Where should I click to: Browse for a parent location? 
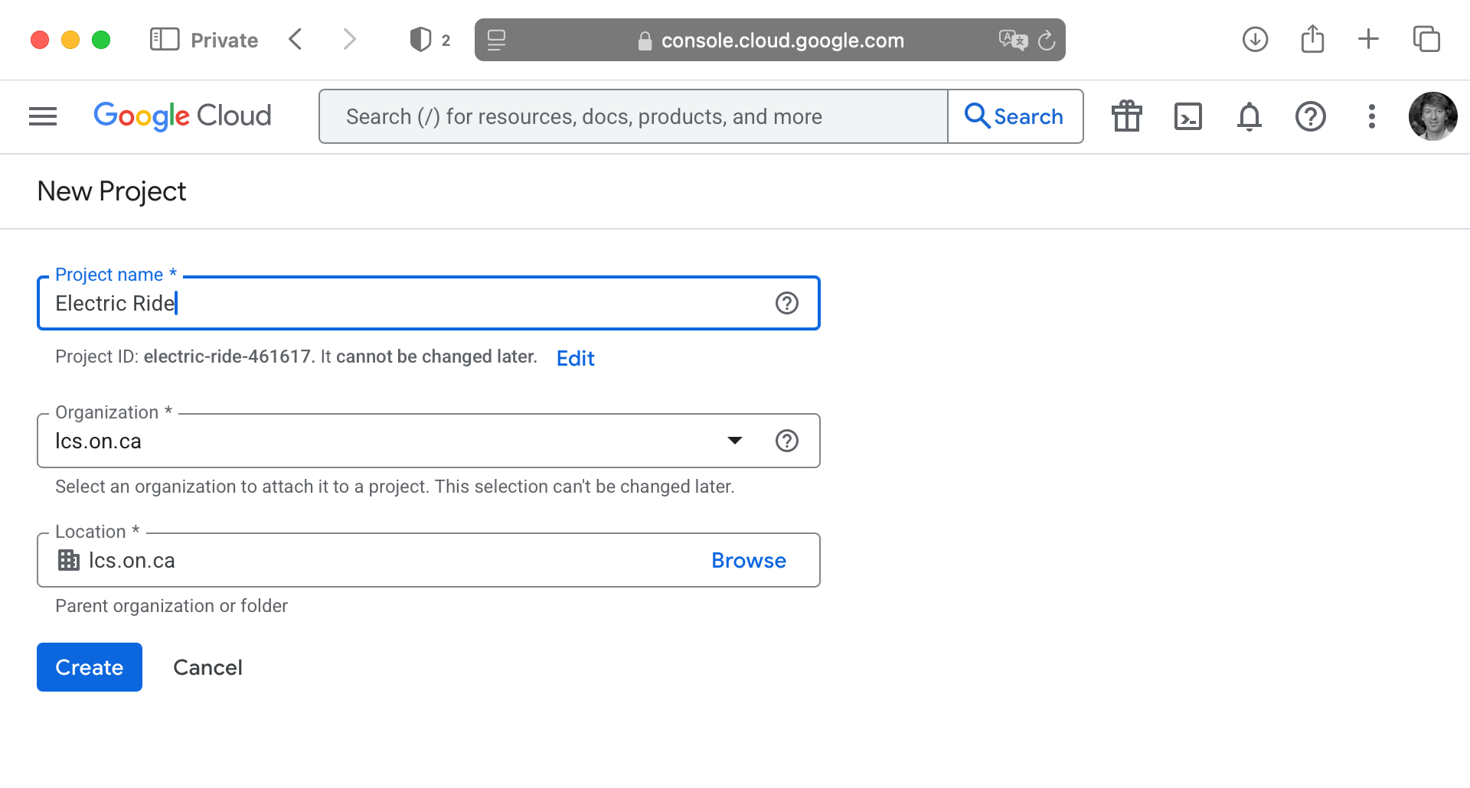coord(748,560)
